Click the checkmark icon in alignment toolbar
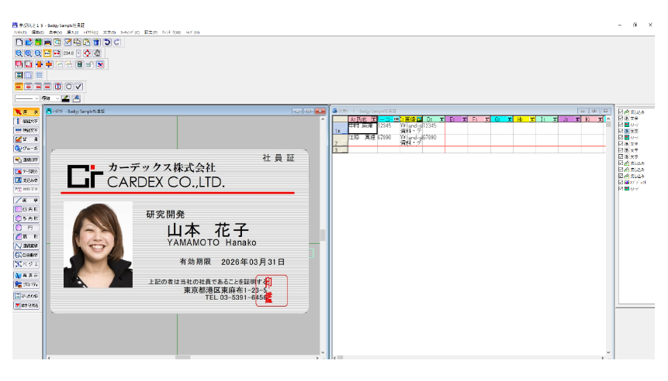This screenshot has height=381, width=668. pyautogui.click(x=78, y=86)
